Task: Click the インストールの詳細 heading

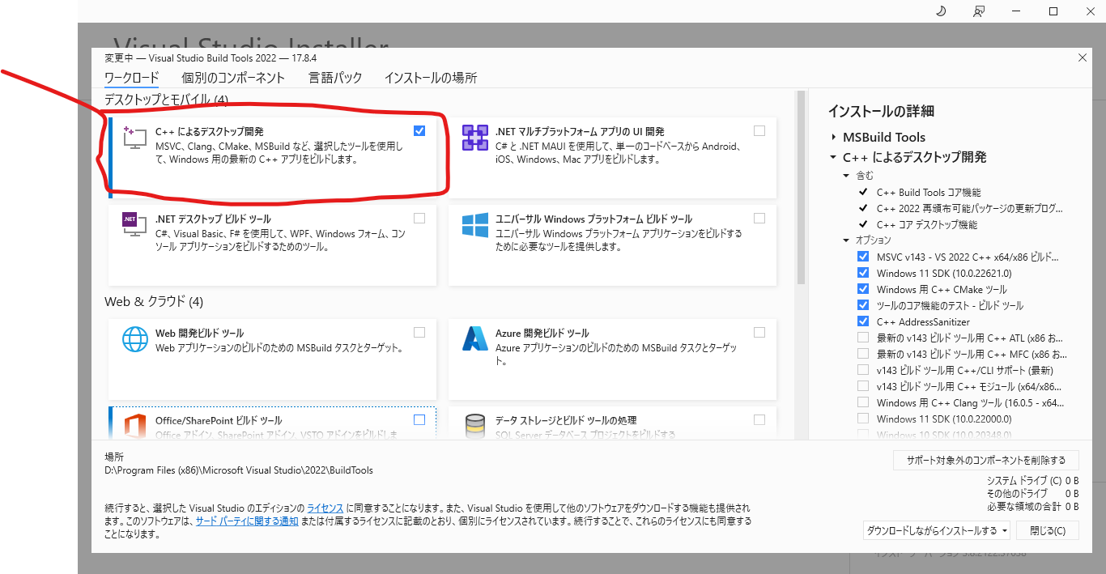Action: [881, 112]
